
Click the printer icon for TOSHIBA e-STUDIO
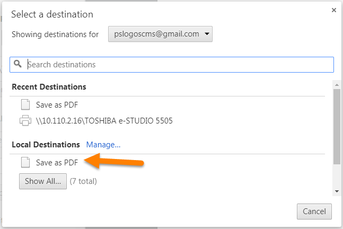tap(25, 120)
